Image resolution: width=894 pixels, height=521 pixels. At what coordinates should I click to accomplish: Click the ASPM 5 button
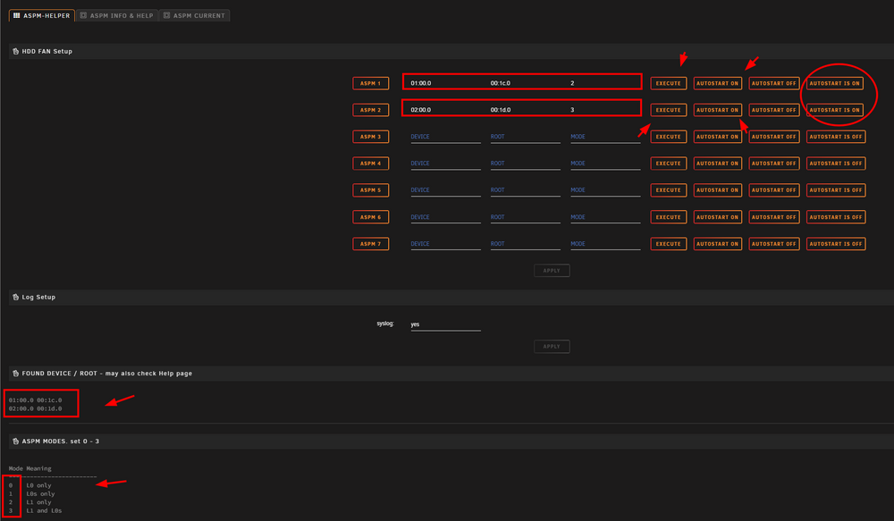click(371, 190)
